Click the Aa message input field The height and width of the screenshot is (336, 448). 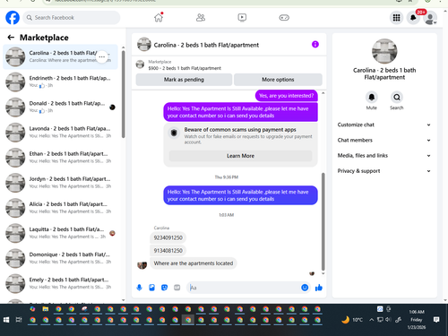point(244,288)
